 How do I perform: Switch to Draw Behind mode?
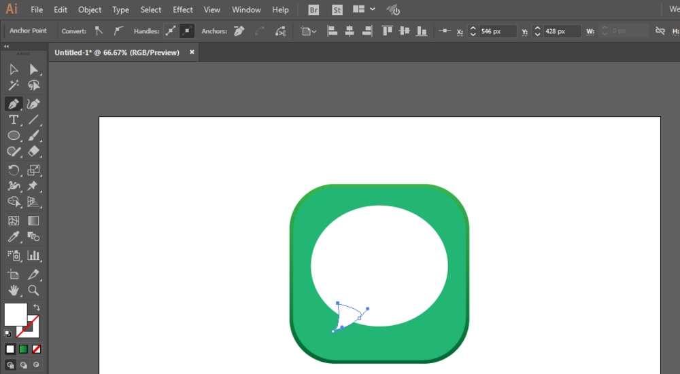[x=23, y=365]
